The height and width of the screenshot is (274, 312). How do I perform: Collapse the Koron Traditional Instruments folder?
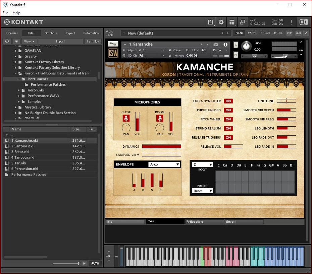15,73
